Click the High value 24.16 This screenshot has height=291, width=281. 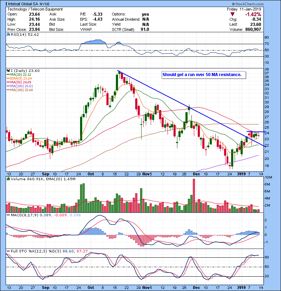coord(34,19)
